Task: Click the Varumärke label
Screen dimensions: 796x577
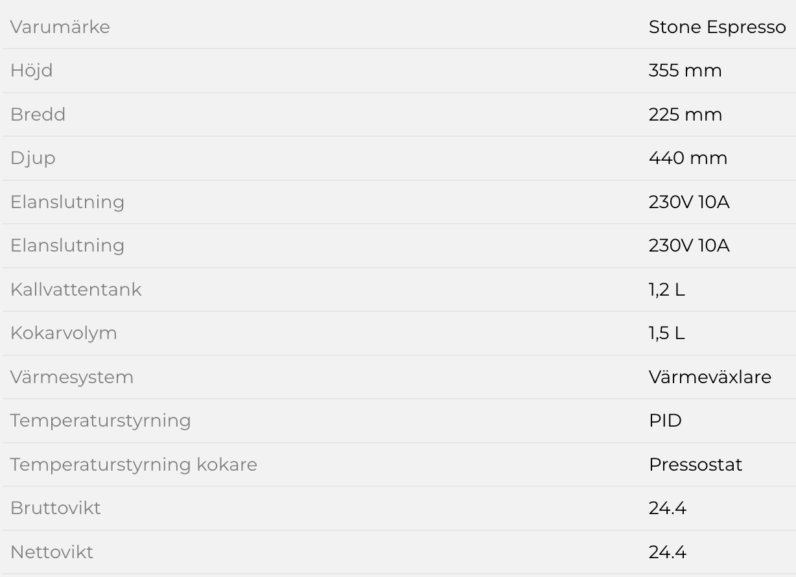Action: (x=60, y=27)
